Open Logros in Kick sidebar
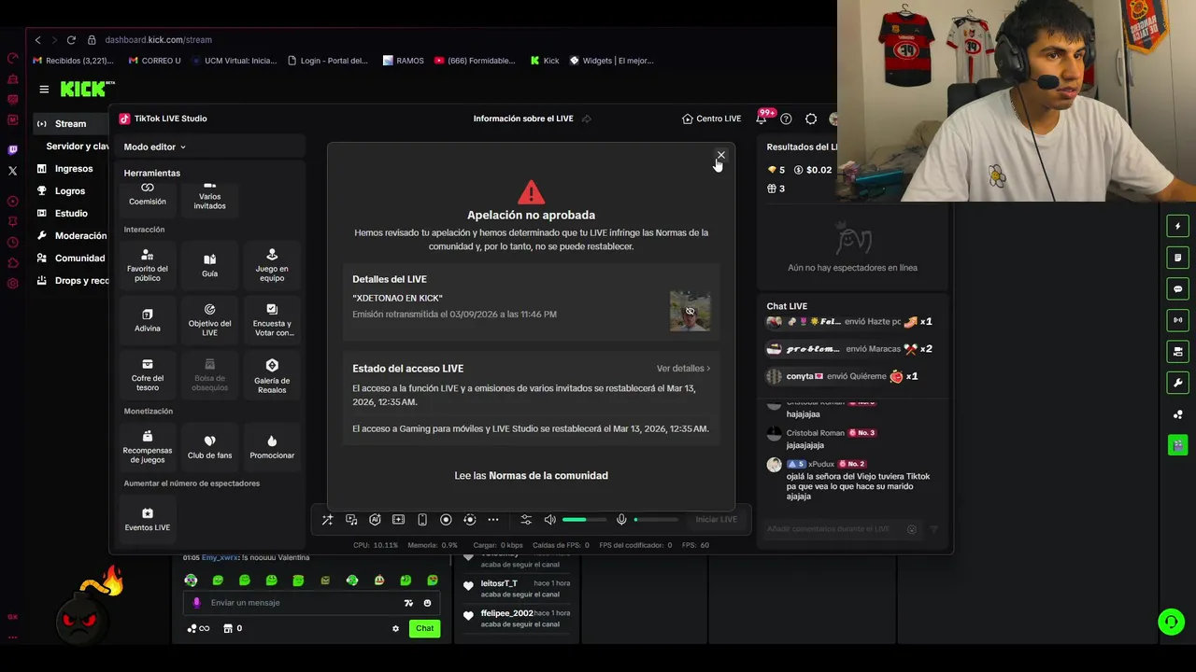Screen dimensions: 1196x672 70,191
